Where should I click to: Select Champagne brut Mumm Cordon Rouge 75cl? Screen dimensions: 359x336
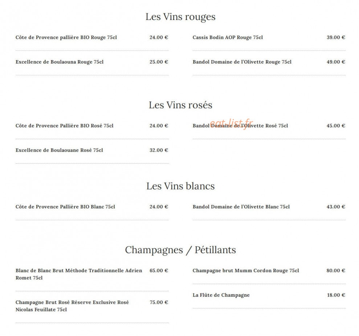246,271
